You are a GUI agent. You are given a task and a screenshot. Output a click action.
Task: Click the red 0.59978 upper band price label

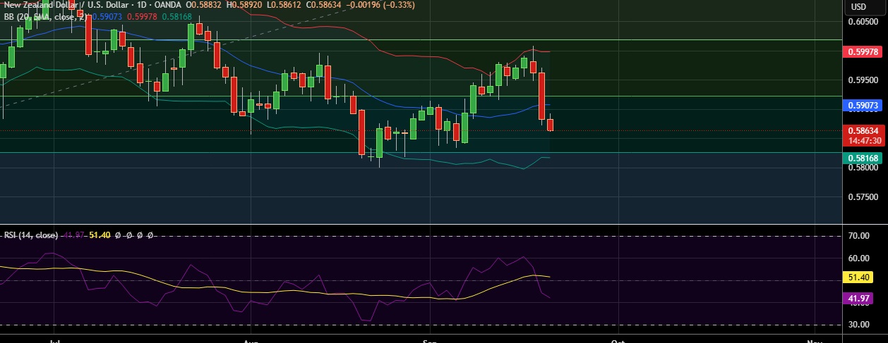pyautogui.click(x=863, y=52)
